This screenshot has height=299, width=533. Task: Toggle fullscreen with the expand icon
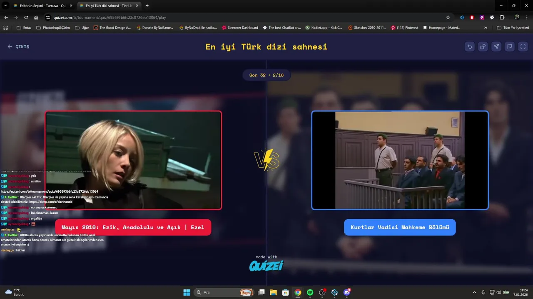point(523,47)
